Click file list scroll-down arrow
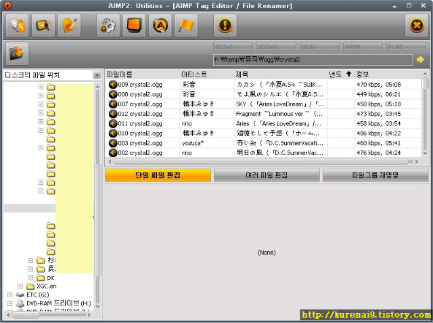 click(425, 153)
